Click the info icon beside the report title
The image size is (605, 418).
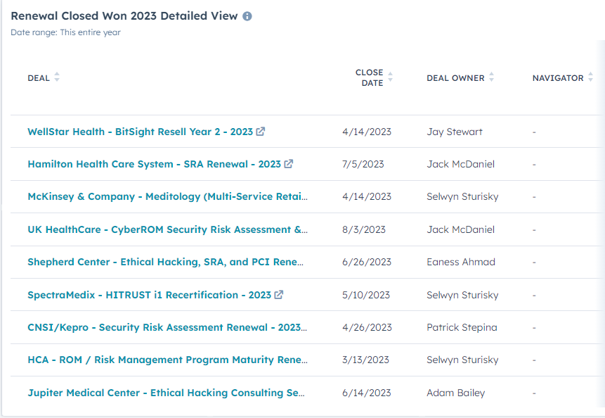(x=247, y=16)
